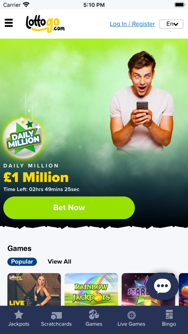This screenshot has height=334, width=188.
Task: Tap the LottoGo.com logo
Action: (45, 24)
